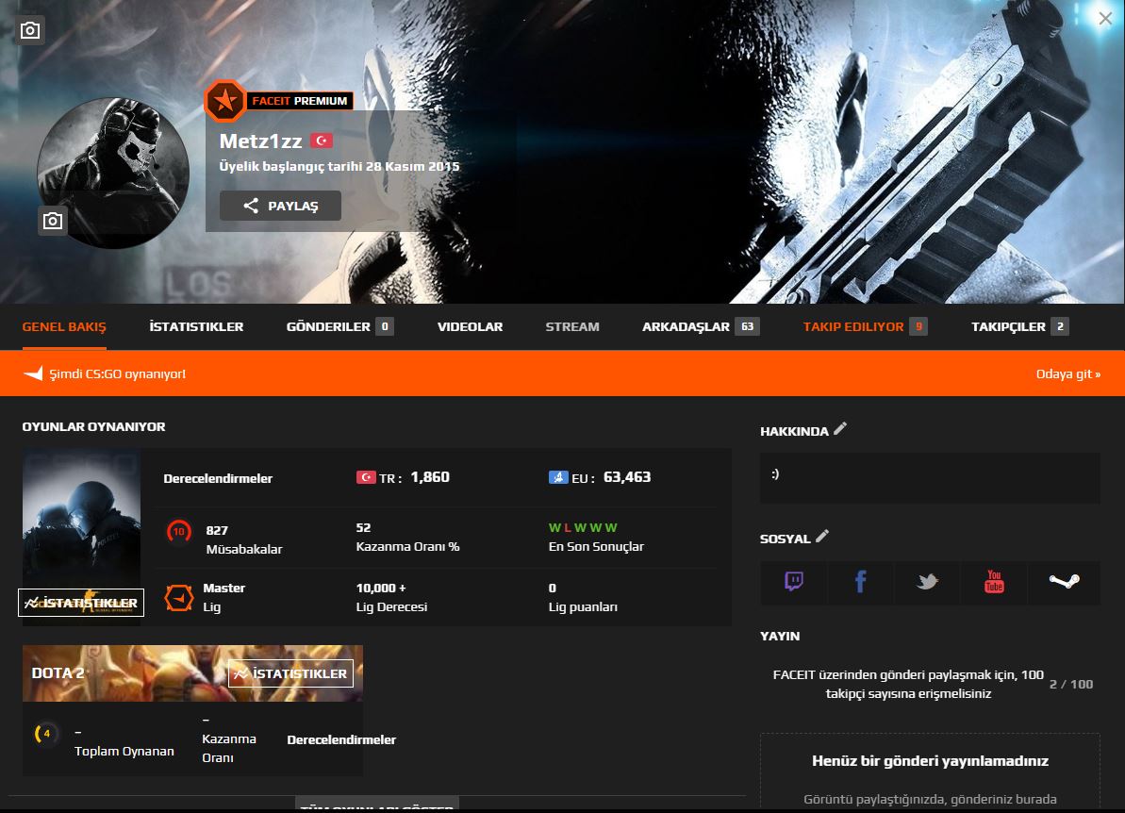Viewport: 1125px width, 813px height.
Task: Click the skill level 10 icon
Action: pyautogui.click(x=178, y=532)
